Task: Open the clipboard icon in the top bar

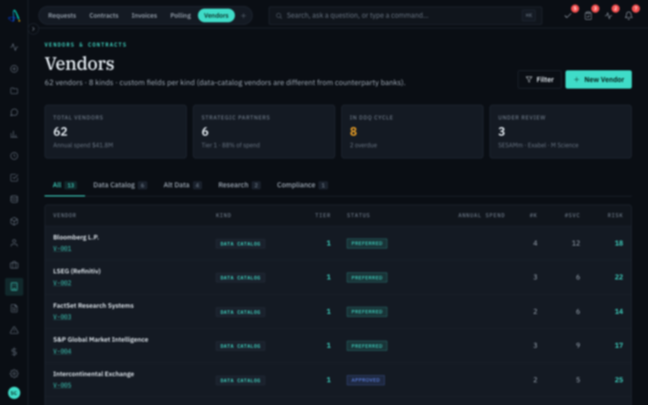Action: pyautogui.click(x=588, y=16)
